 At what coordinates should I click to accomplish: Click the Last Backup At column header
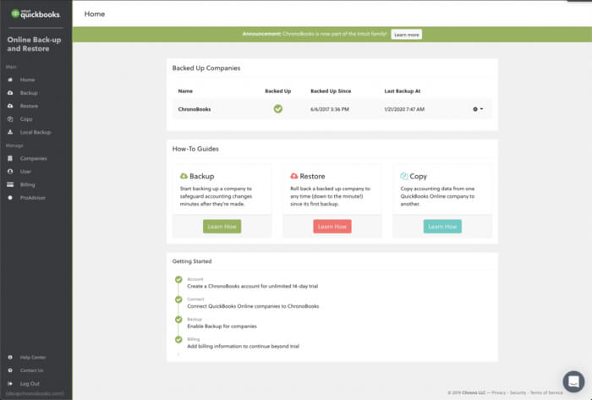[x=403, y=91]
